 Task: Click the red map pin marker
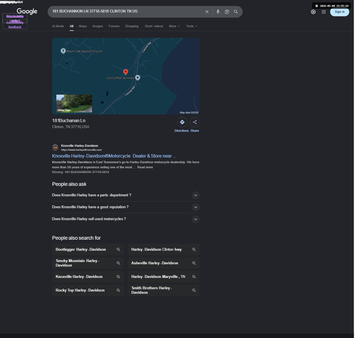(x=125, y=72)
